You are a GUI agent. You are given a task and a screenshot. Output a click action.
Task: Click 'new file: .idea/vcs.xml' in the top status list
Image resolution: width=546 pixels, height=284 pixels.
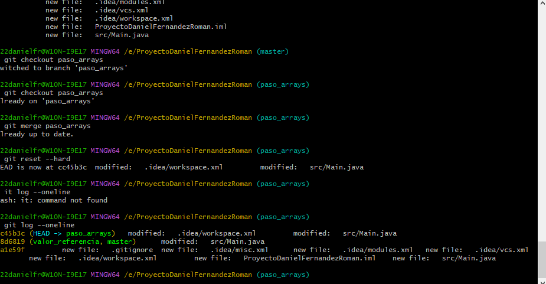pos(97,11)
